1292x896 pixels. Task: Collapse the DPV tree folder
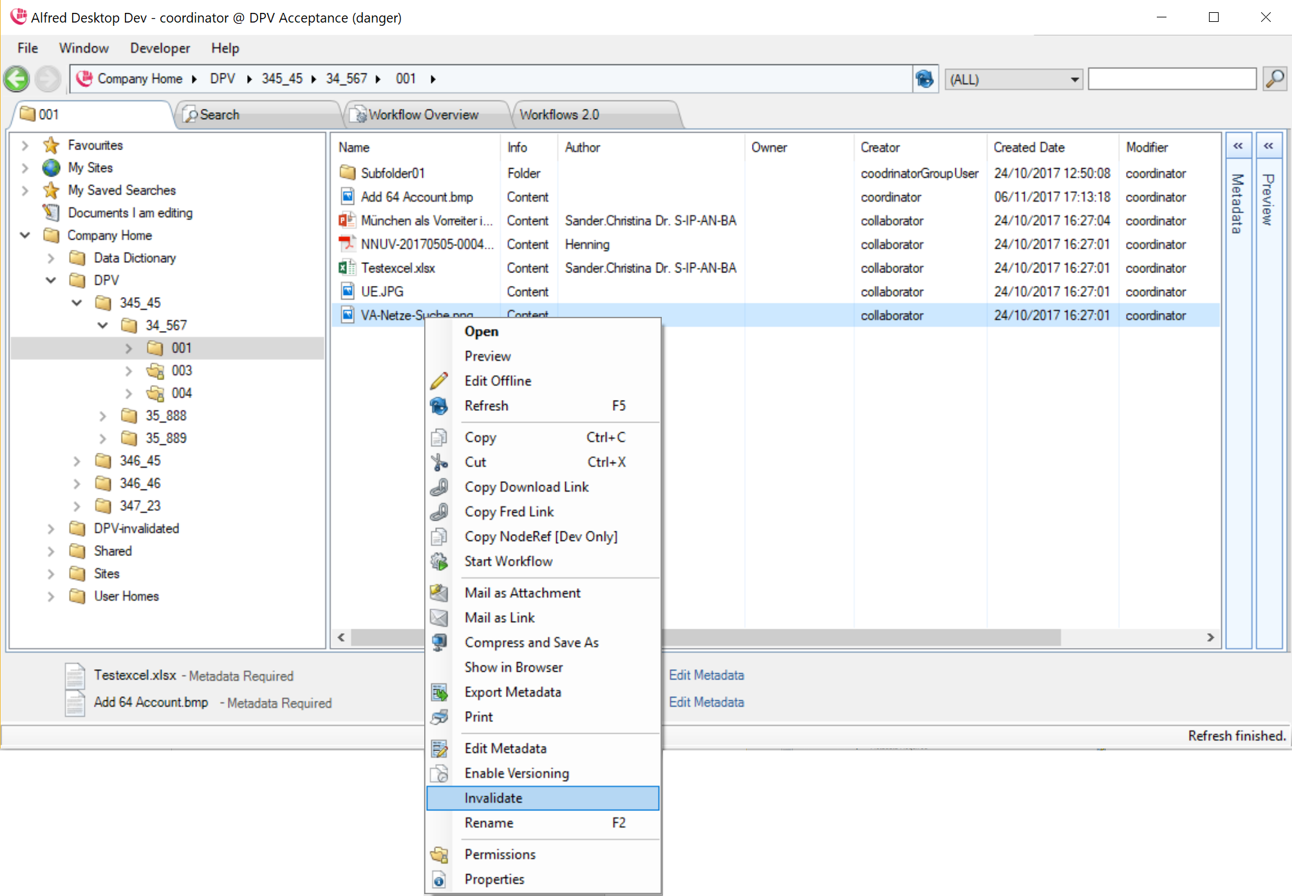click(x=51, y=280)
